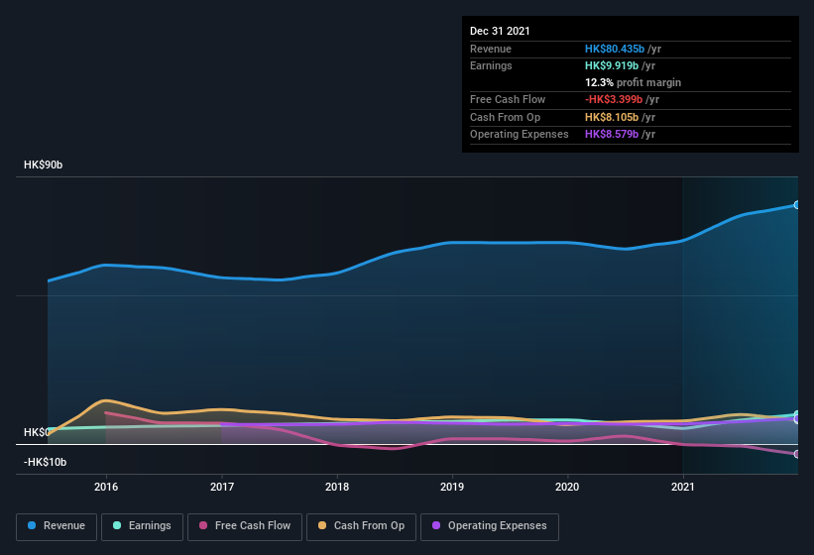Click the 2017 x-axis label
814x555 pixels.
[x=222, y=487]
